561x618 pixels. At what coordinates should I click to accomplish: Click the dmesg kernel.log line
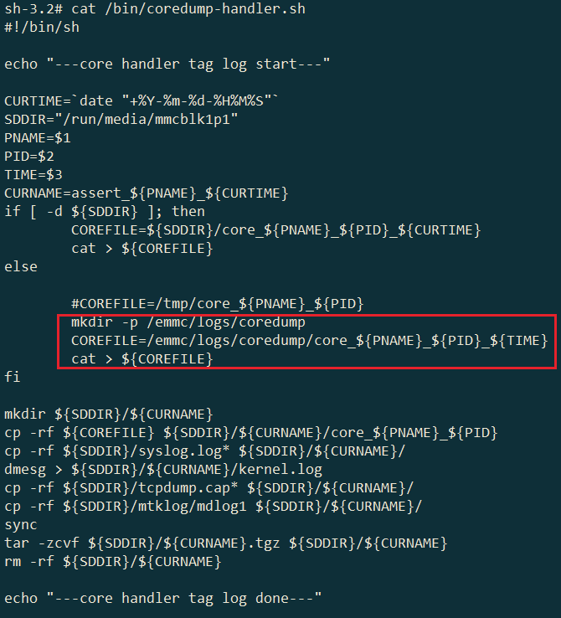point(163,470)
